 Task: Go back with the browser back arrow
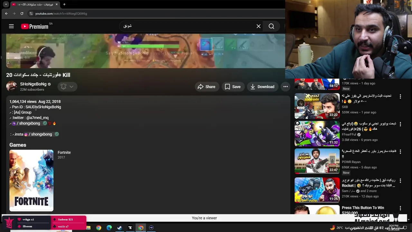coord(6,14)
